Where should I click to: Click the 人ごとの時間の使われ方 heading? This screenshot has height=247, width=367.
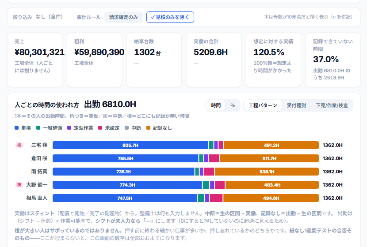pyautogui.click(x=47, y=105)
